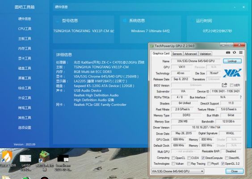The width and height of the screenshot is (252, 179).
Task: Open 其他工具 in the sidebar
Action: coord(25,118)
